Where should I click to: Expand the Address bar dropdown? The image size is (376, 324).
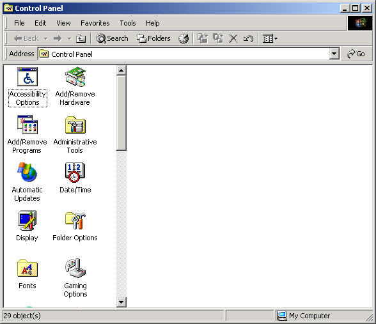[334, 54]
